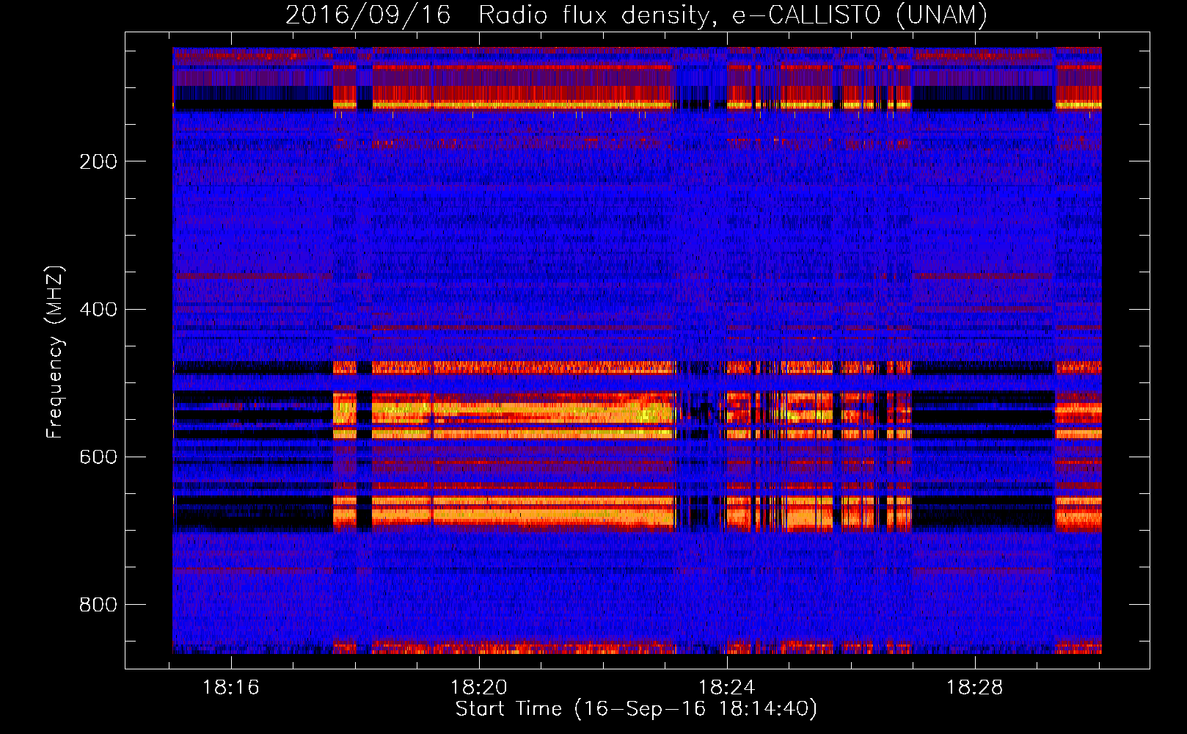Image resolution: width=1187 pixels, height=734 pixels.
Task: Click the 800 frequency tick label
Action: [x=98, y=605]
